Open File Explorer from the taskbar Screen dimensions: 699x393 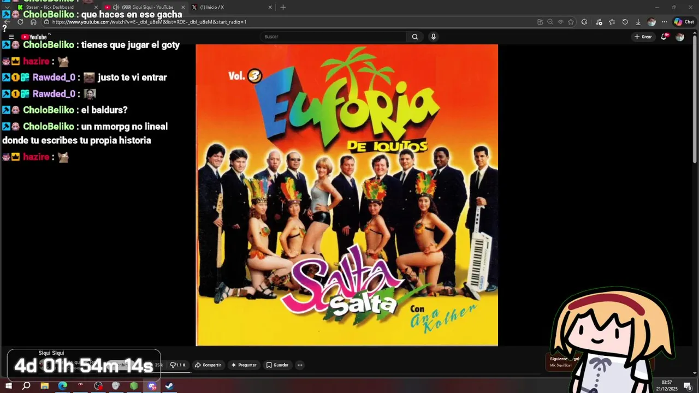coord(44,386)
